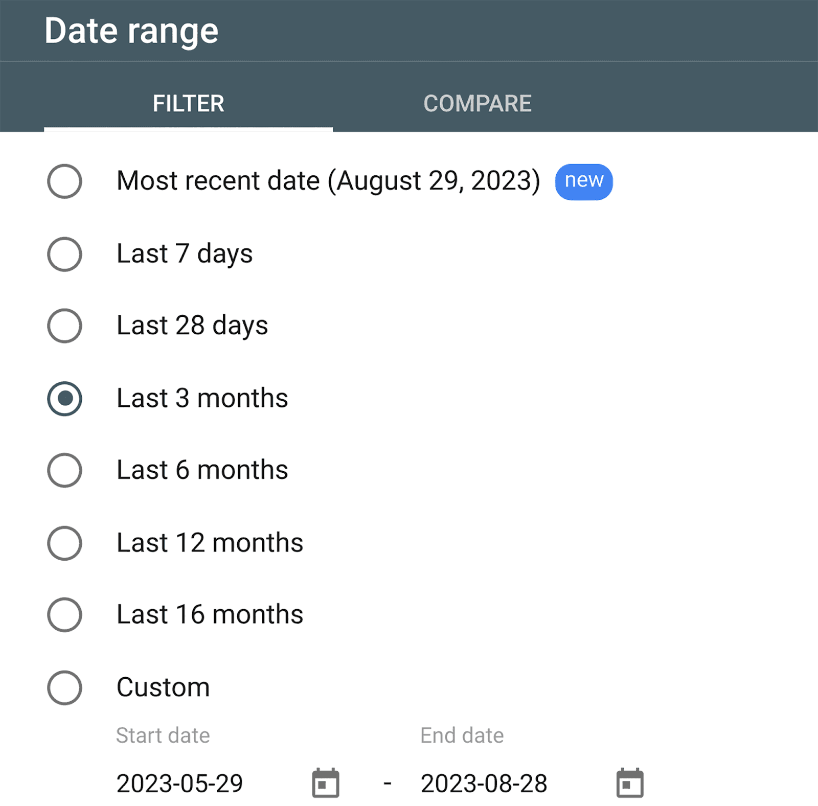This screenshot has height=806, width=818.
Task: Click the End date label
Action: pyautogui.click(x=462, y=736)
